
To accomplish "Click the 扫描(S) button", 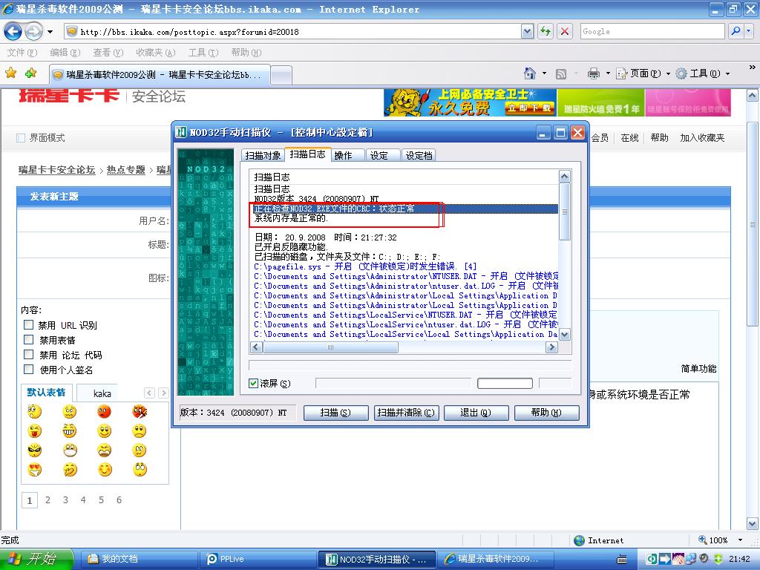I will tap(335, 413).
